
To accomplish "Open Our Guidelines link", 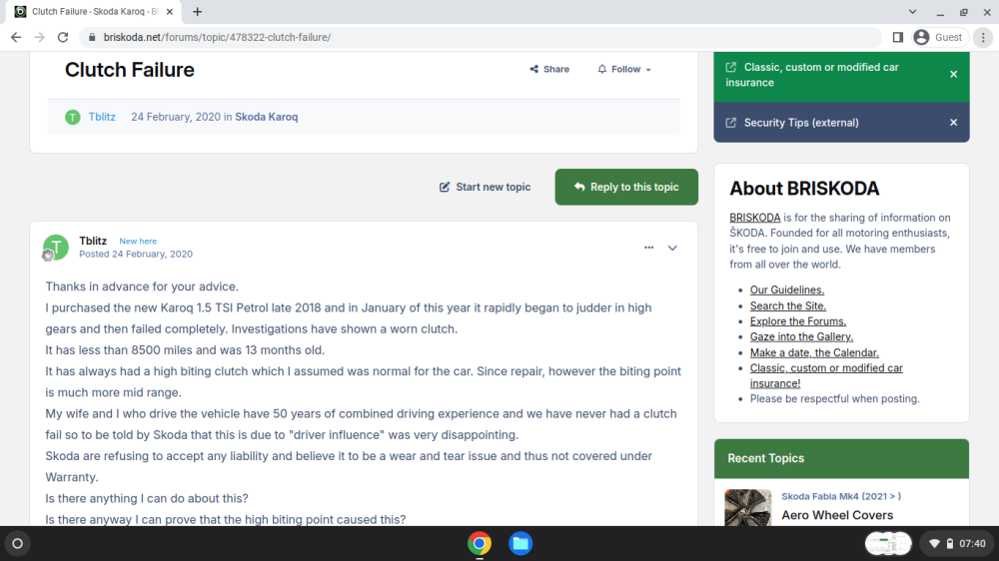I will tap(787, 289).
